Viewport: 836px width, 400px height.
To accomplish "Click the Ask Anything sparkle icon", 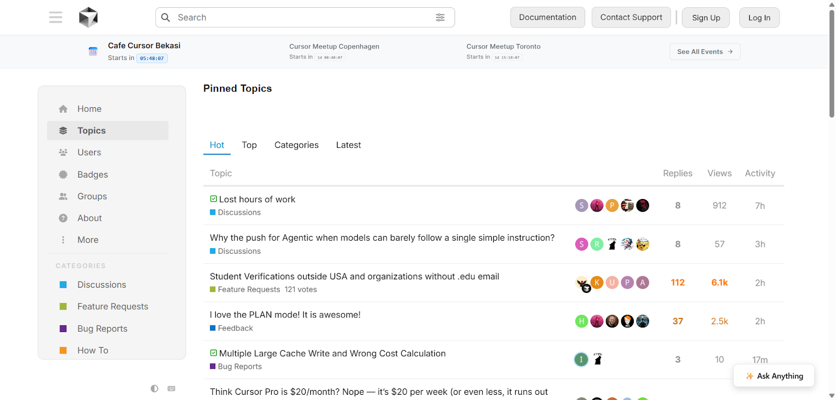I will pyautogui.click(x=750, y=376).
